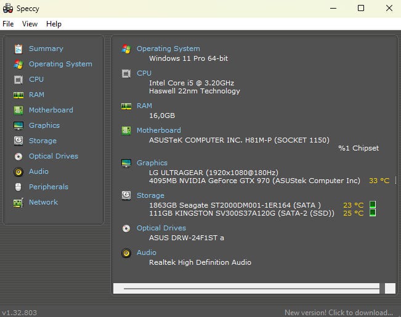
Task: Click the LG ULTRAGEAR monitor text
Action: point(214,173)
